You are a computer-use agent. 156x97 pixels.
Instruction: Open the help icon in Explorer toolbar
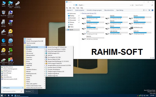(152, 10)
